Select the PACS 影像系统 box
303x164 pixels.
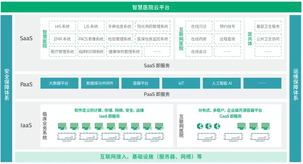(x=91, y=39)
